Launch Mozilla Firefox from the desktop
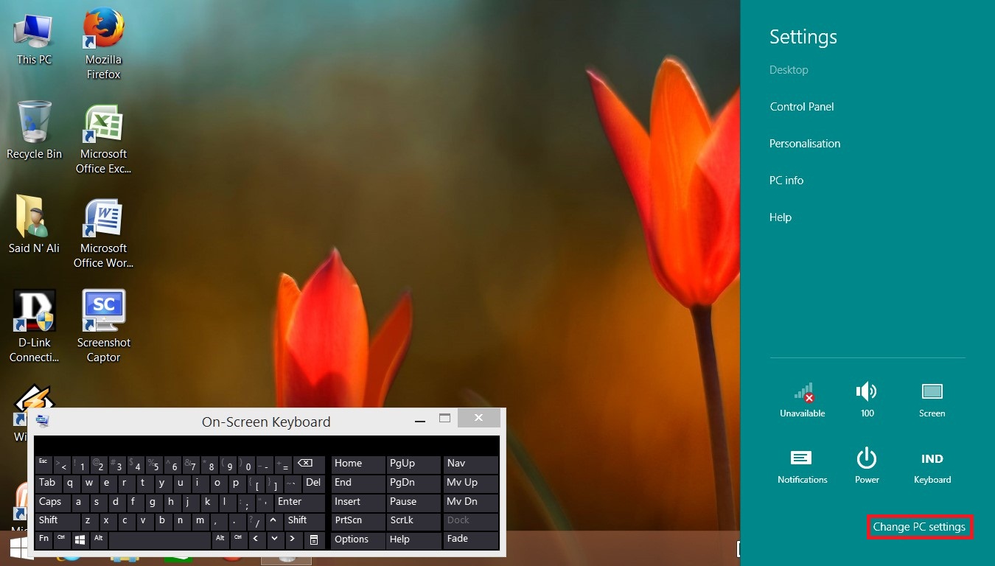The height and width of the screenshot is (566, 995). [x=102, y=35]
